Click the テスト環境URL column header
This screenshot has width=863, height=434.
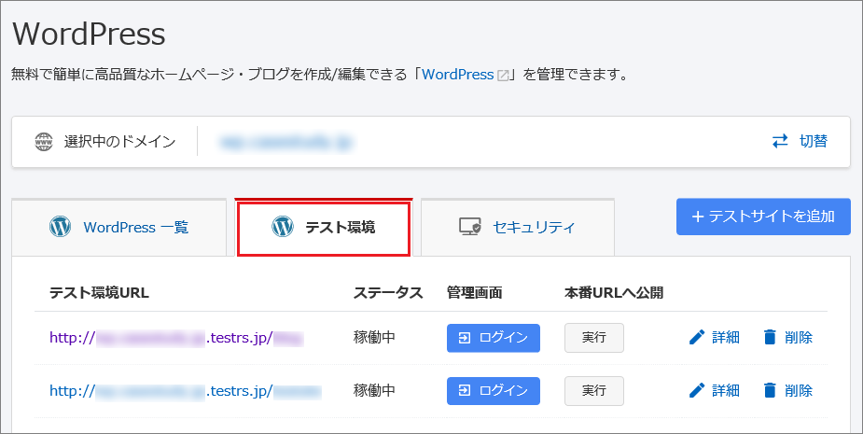tap(99, 292)
